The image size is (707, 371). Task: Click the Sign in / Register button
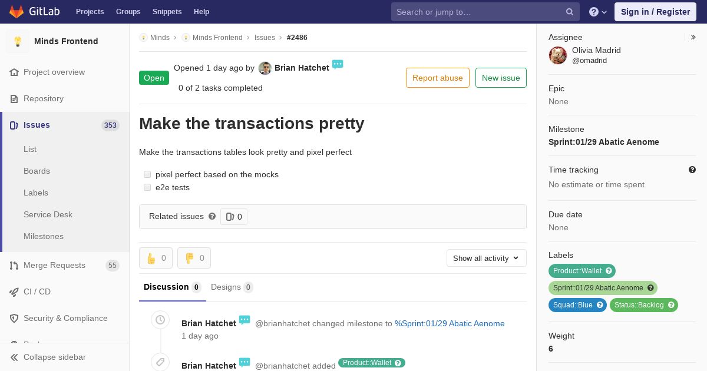tap(655, 12)
